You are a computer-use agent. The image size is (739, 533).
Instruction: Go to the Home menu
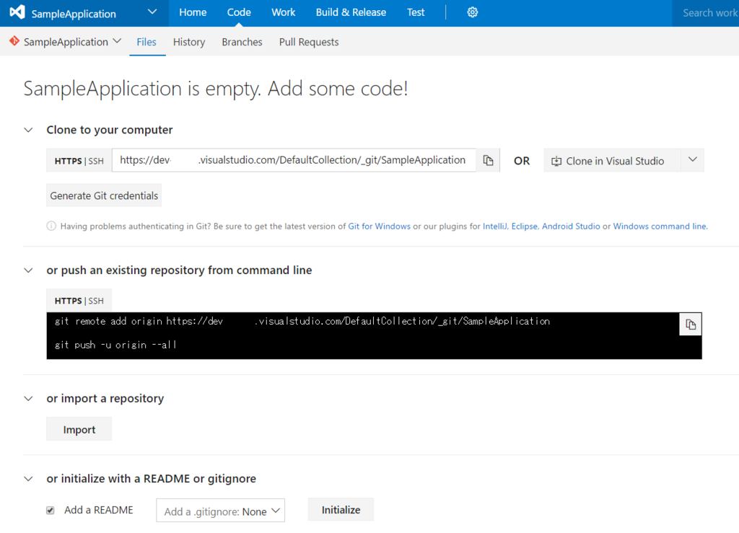point(193,13)
